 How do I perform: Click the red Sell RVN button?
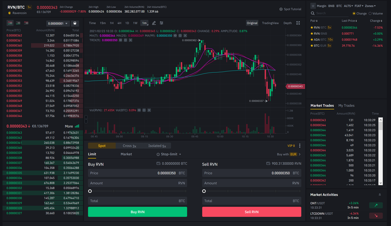point(252,212)
